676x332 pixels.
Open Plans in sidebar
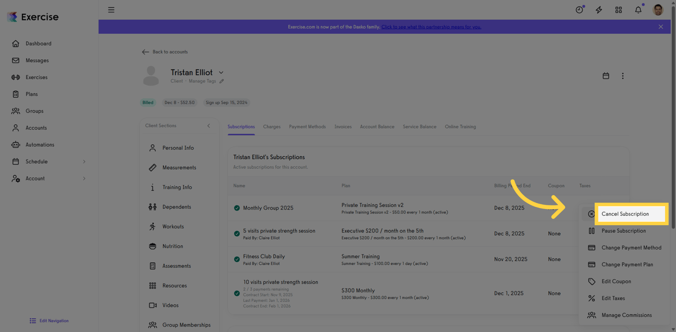click(32, 94)
